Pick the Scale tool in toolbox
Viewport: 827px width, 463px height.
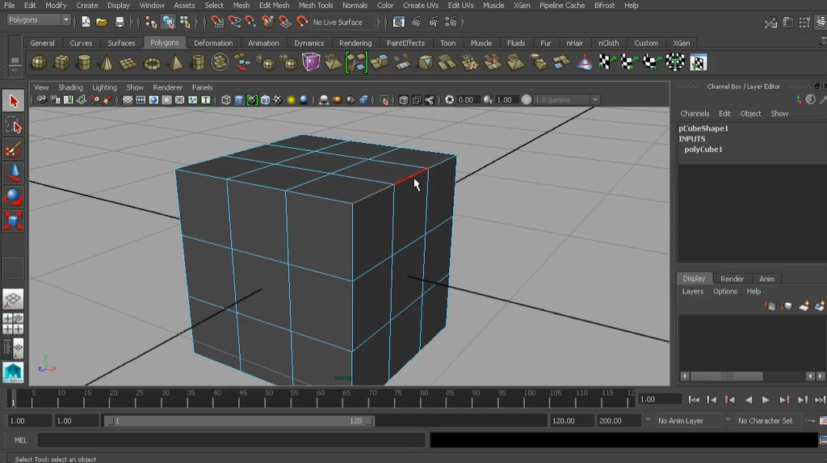tap(13, 221)
